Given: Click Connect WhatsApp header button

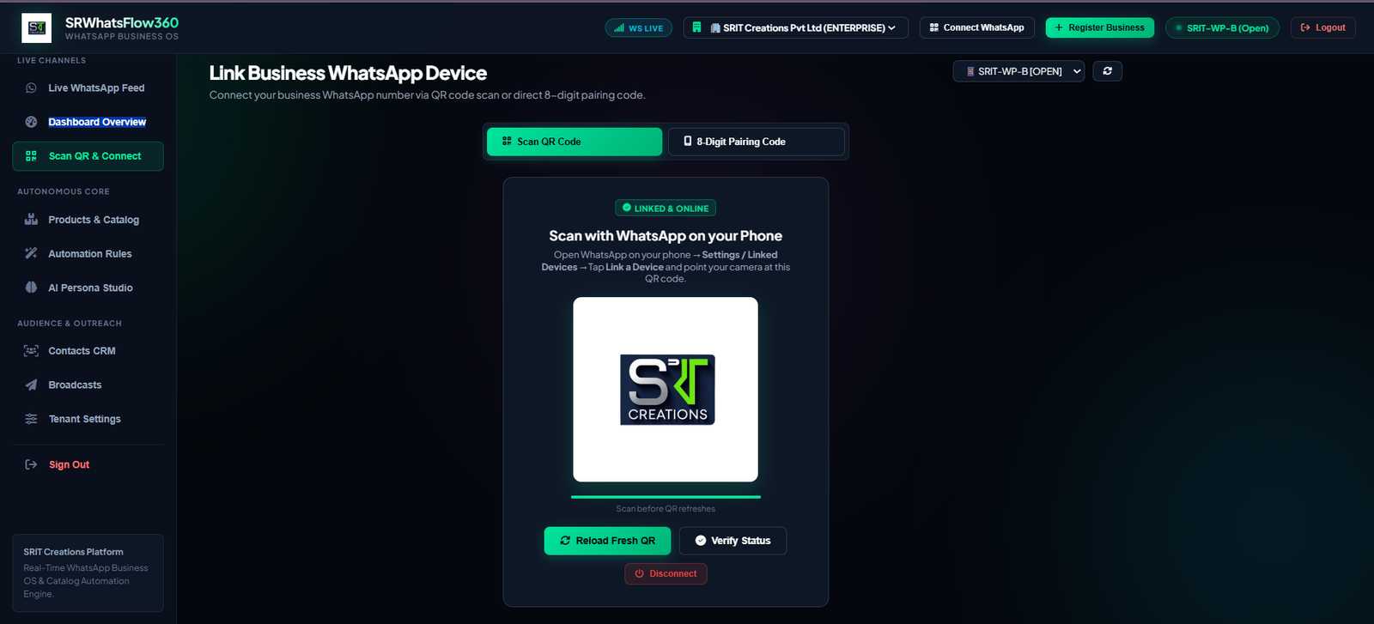Looking at the screenshot, I should 977,27.
